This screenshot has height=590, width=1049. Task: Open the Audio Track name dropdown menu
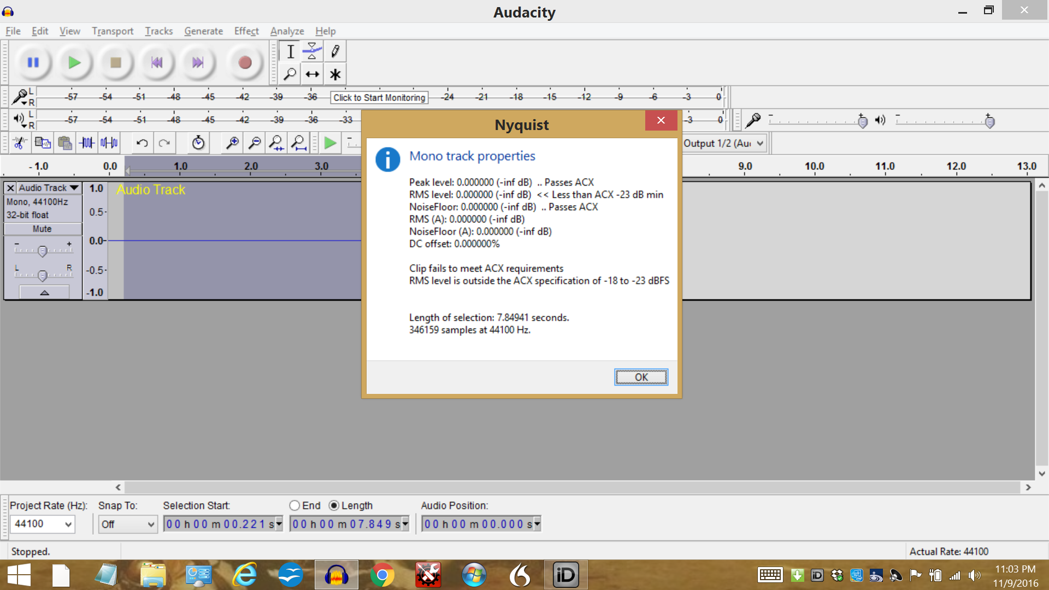tap(74, 187)
